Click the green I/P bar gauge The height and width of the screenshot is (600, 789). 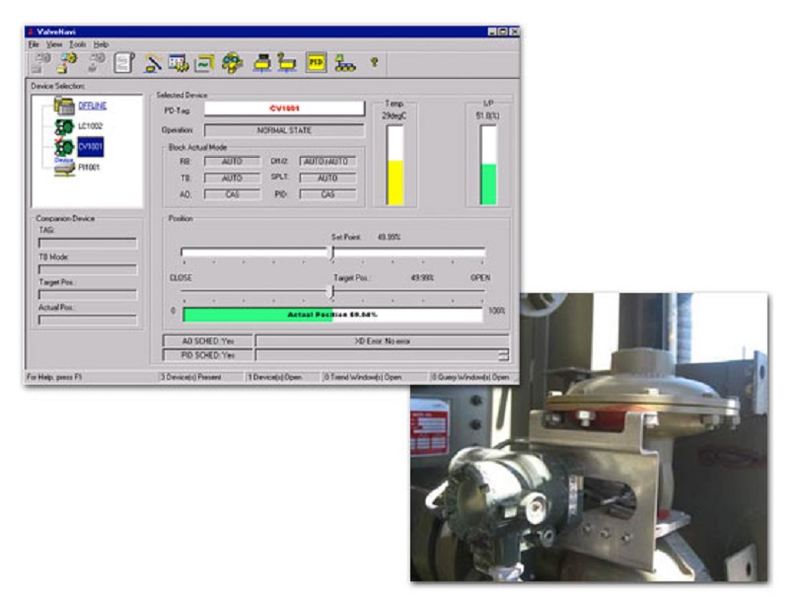488,166
